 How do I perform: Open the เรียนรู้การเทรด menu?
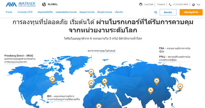(104, 12)
